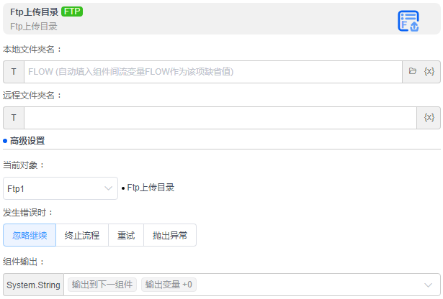Viewport: 443px width, 299px height.
Task: Open folder browser for 本地文件夹名
Action: [x=413, y=71]
